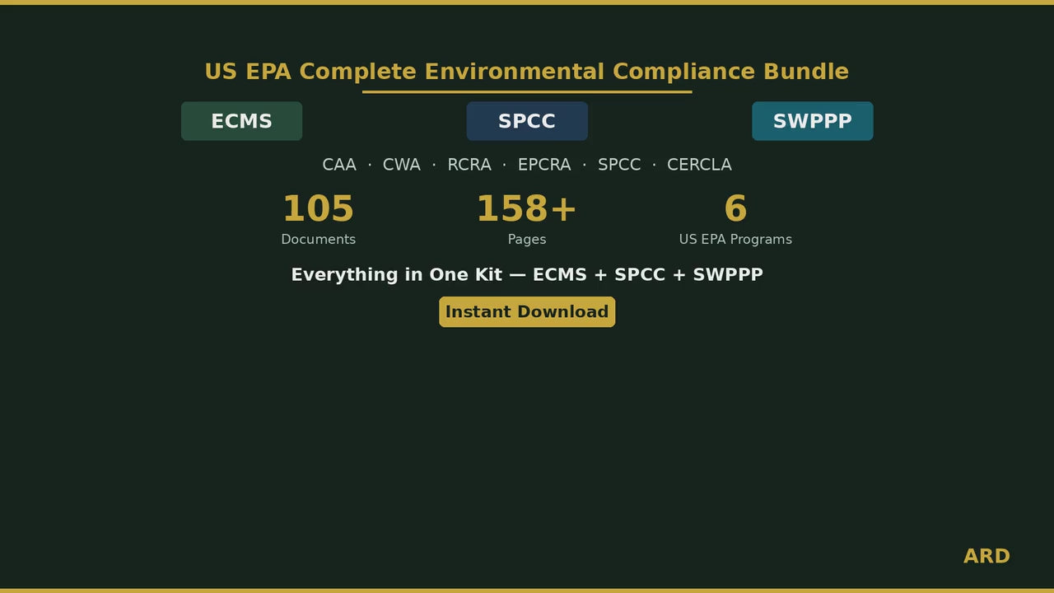This screenshot has width=1054, height=593.
Task: Click the Documents caption
Action: tap(319, 240)
